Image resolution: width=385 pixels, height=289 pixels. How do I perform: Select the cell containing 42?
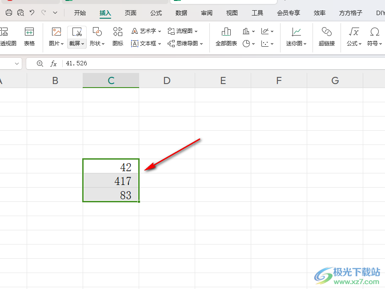pyautogui.click(x=111, y=166)
